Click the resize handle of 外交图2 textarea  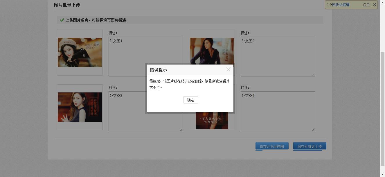click(313, 75)
